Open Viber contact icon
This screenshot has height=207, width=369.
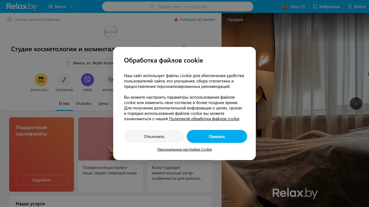pyautogui.click(x=88, y=80)
